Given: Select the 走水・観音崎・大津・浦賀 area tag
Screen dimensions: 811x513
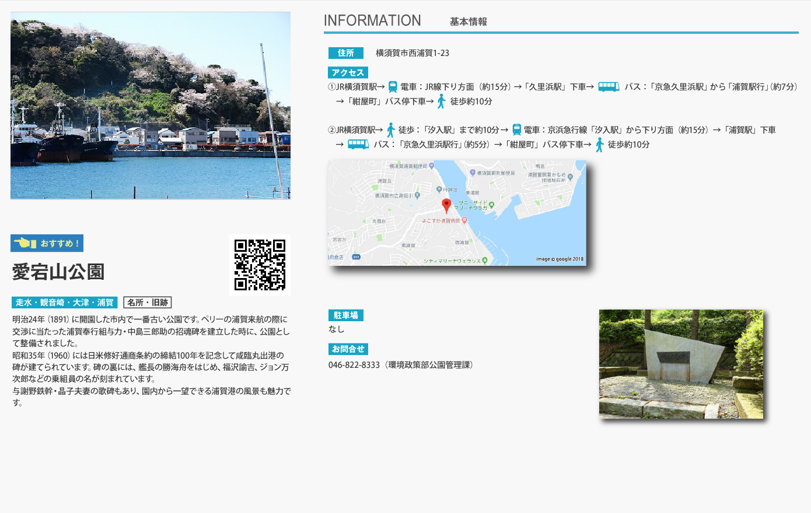Looking at the screenshot, I should [64, 303].
